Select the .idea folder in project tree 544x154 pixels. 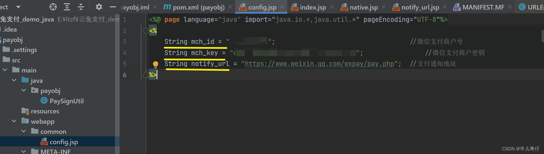[10, 29]
